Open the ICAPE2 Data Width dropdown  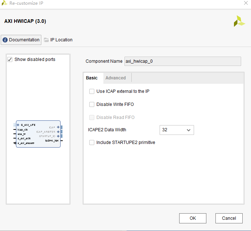coord(177,130)
